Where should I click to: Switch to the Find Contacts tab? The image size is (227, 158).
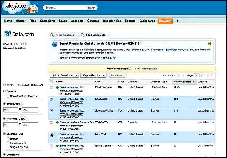pyautogui.click(x=63, y=35)
